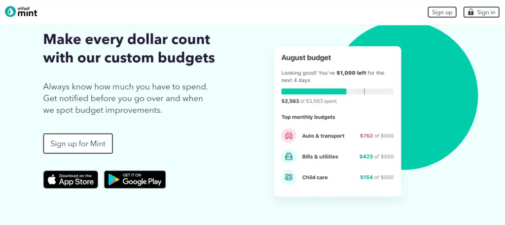Click the Auto & transport car icon

(x=289, y=136)
